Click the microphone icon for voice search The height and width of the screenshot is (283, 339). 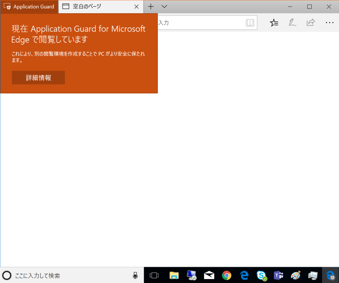[135, 275]
